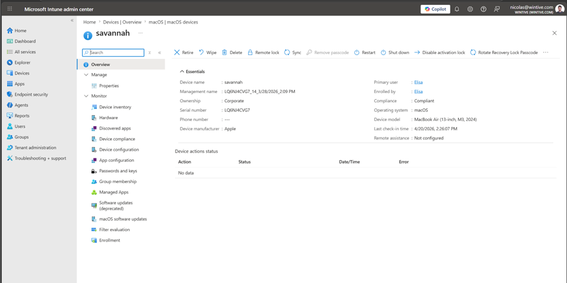Click the Shut down action
Screen dimensions: 567x283
tap(395, 53)
